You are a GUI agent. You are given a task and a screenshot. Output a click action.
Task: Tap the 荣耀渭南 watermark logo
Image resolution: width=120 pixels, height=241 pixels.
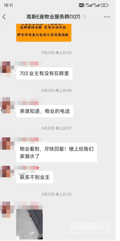point(90,228)
